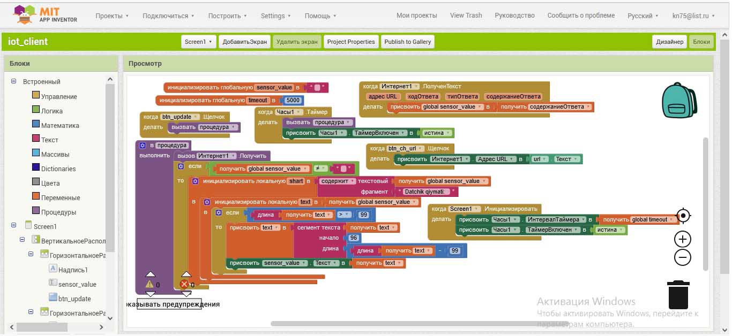Open the backpack icon in workspace
Screen dimensions: 732x336
tap(678, 100)
